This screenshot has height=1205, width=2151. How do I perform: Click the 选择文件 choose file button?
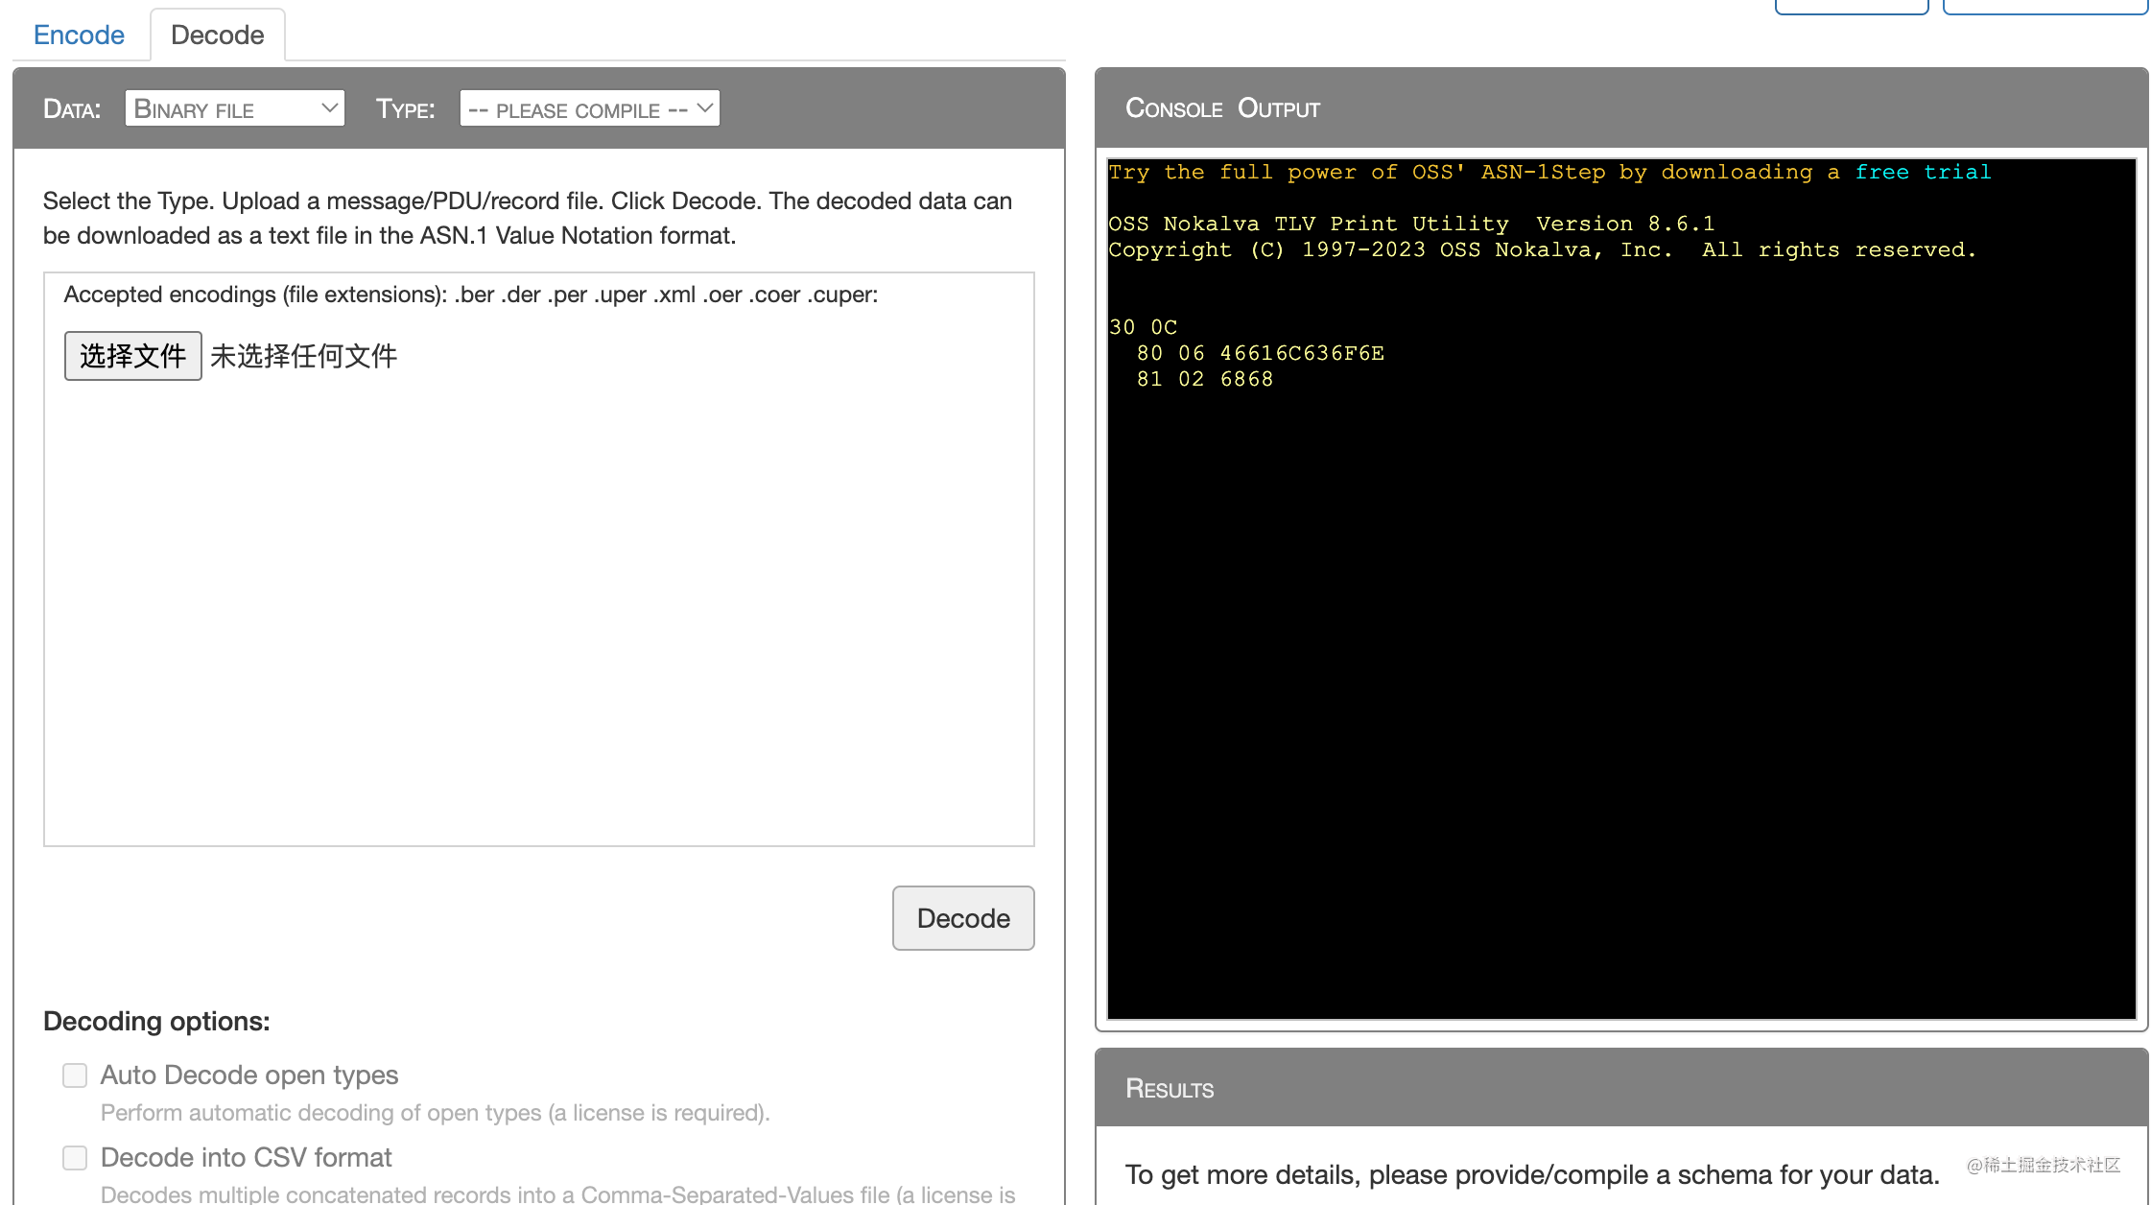click(132, 356)
